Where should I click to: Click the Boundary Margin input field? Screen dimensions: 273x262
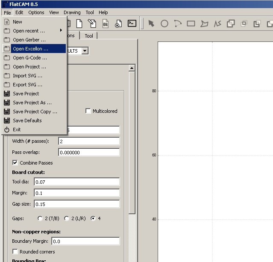[x=86, y=241]
